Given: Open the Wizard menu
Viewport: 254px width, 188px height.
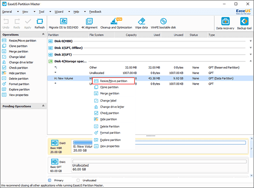Looking at the screenshot, I should point(59,12).
